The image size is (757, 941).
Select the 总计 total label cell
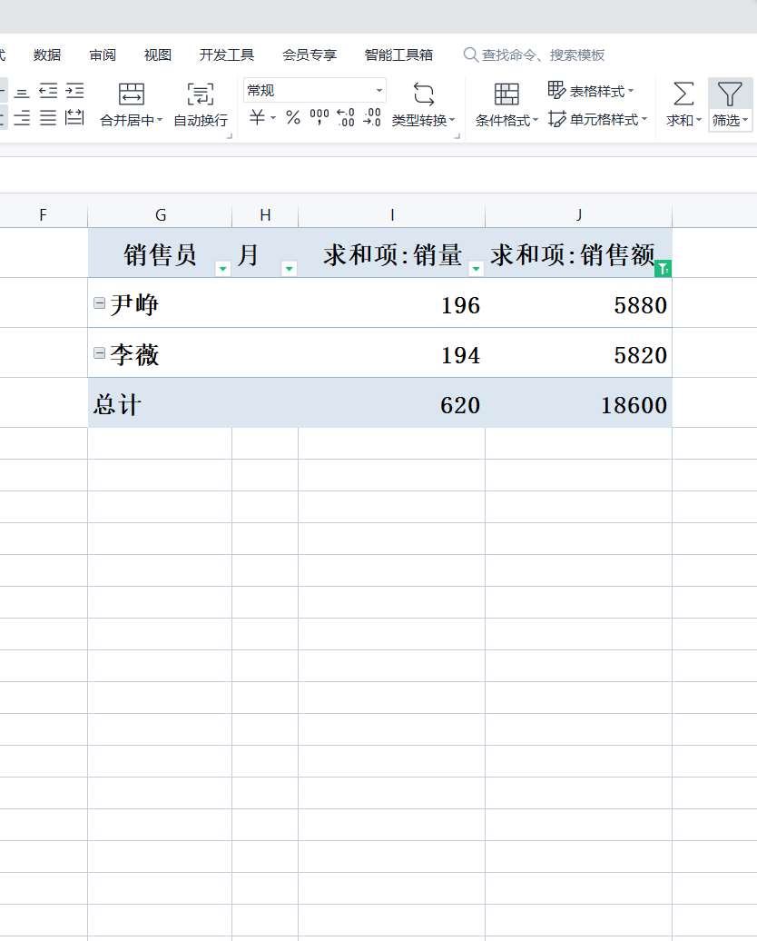click(160, 402)
